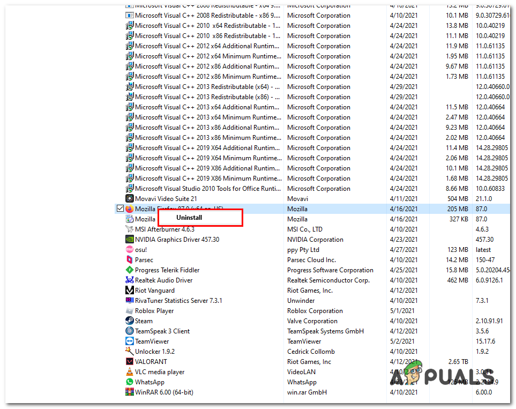Click the red VALORANT icon

click(x=130, y=361)
